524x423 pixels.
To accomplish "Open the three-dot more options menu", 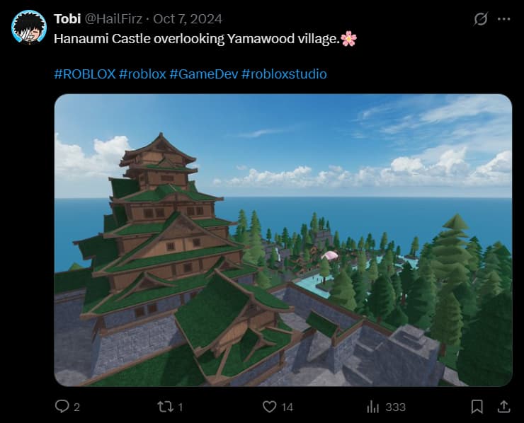I will pyautogui.click(x=503, y=19).
